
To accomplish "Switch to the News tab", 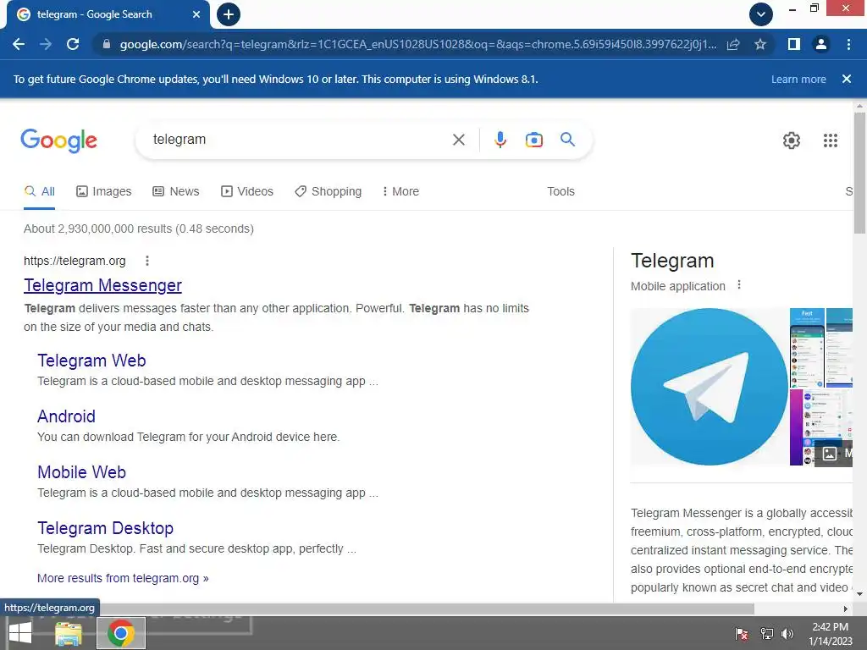I will (176, 192).
